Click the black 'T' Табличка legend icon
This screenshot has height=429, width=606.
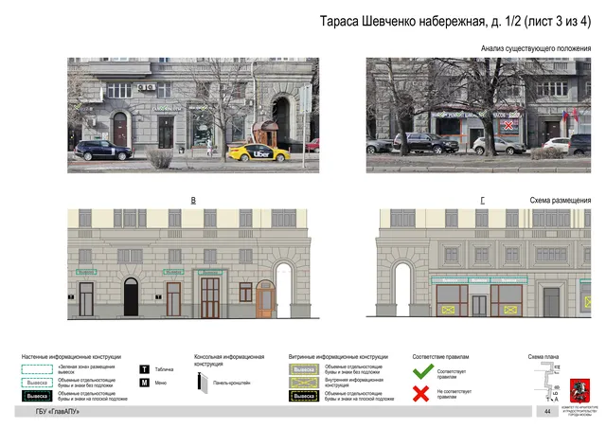pos(144,369)
